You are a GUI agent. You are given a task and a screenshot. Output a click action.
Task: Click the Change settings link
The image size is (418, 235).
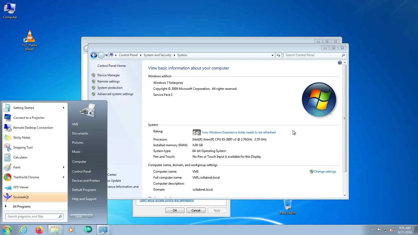coord(325,172)
